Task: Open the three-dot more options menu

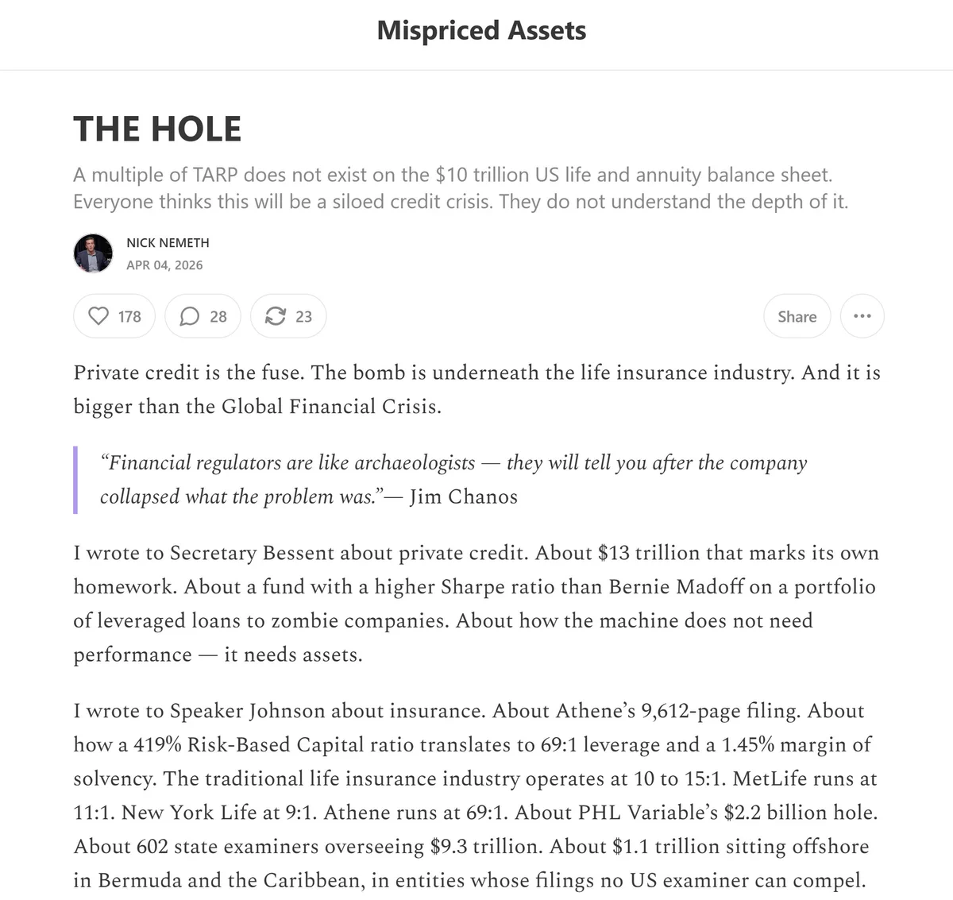Action: pyautogui.click(x=862, y=316)
